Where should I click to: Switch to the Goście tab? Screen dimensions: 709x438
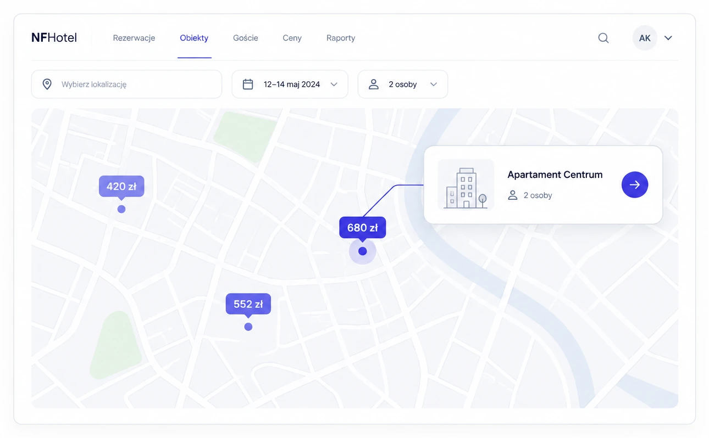(x=246, y=38)
